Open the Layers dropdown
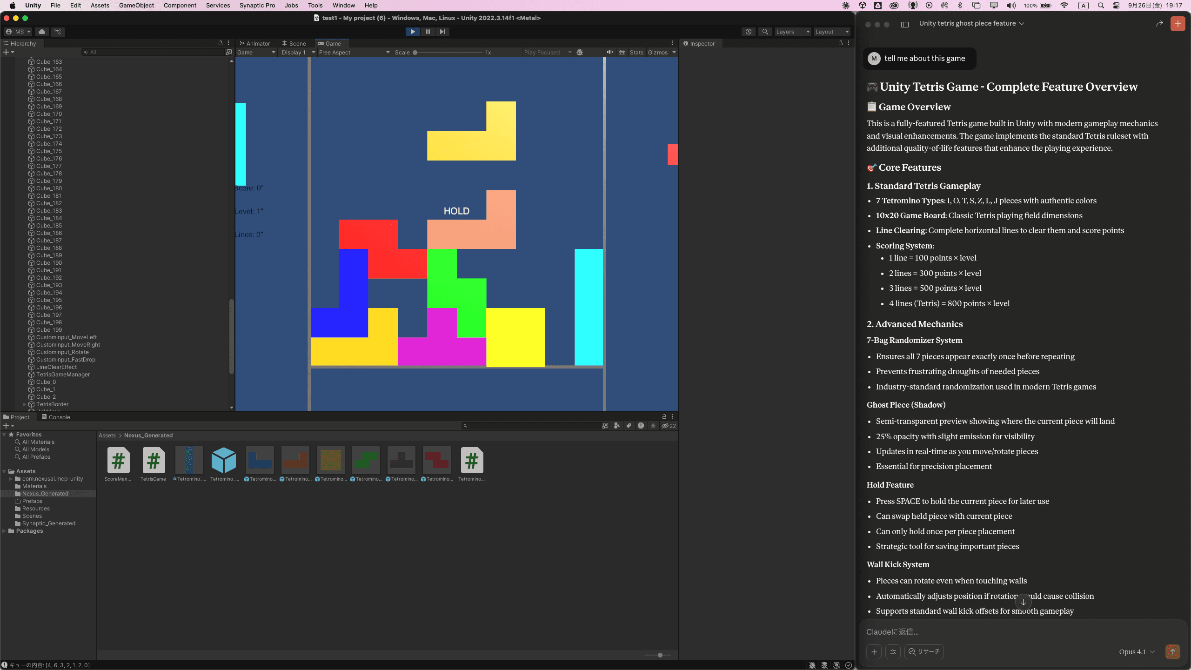The image size is (1191, 670). point(792,32)
